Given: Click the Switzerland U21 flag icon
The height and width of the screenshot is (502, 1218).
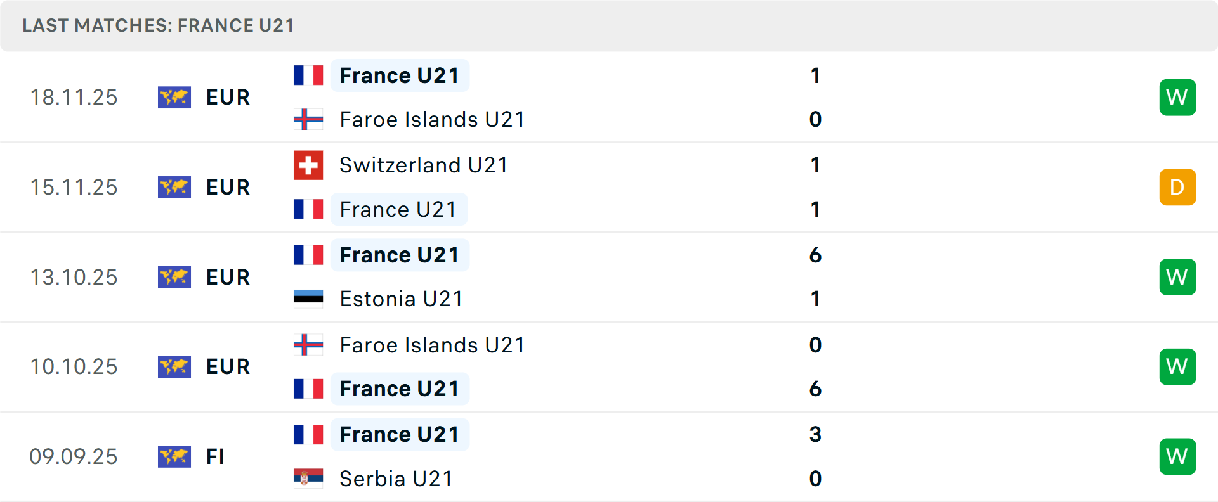Looking at the screenshot, I should (x=308, y=165).
